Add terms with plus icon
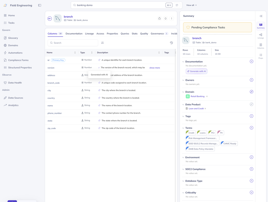268x202 pixels. click(x=251, y=128)
